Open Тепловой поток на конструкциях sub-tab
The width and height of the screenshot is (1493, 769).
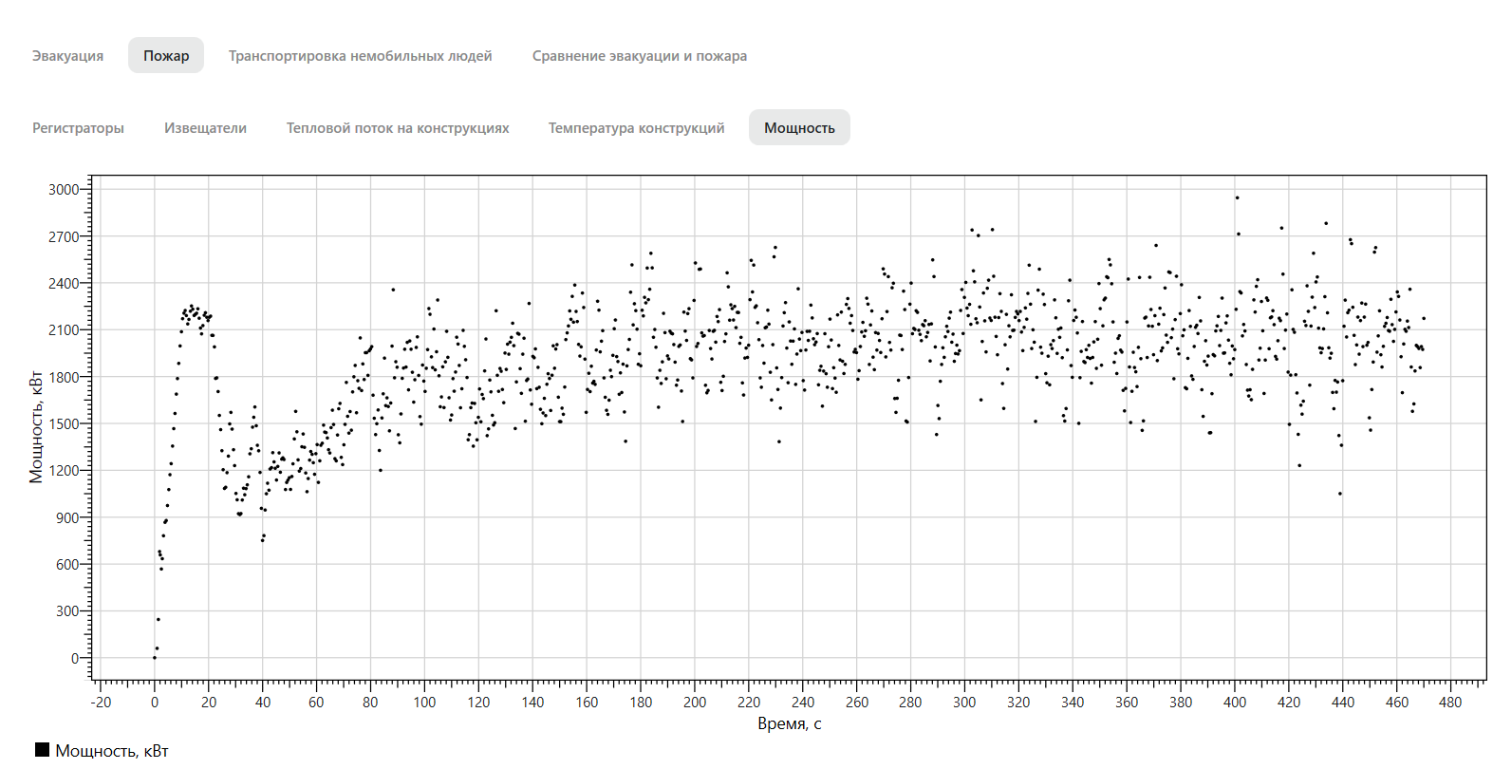pyautogui.click(x=398, y=128)
